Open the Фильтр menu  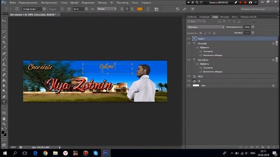tap(102, 3)
